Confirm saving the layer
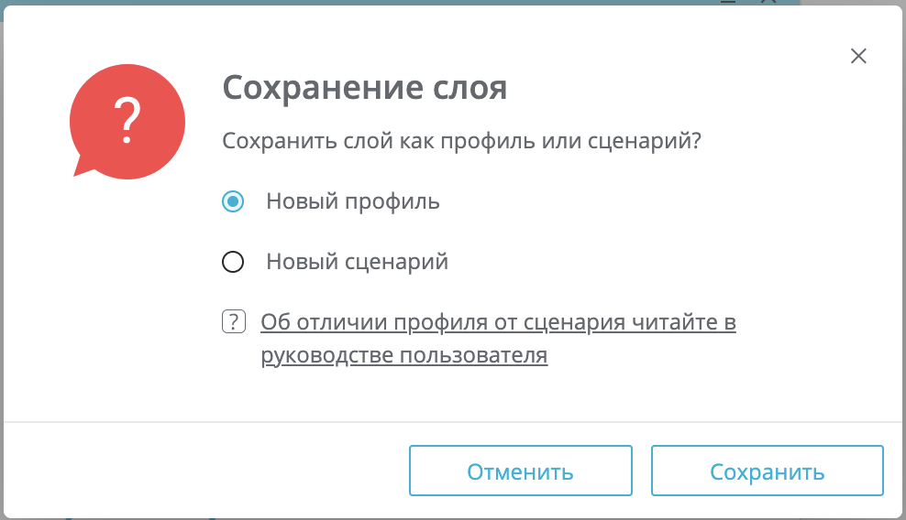The height and width of the screenshot is (520, 906). click(767, 471)
